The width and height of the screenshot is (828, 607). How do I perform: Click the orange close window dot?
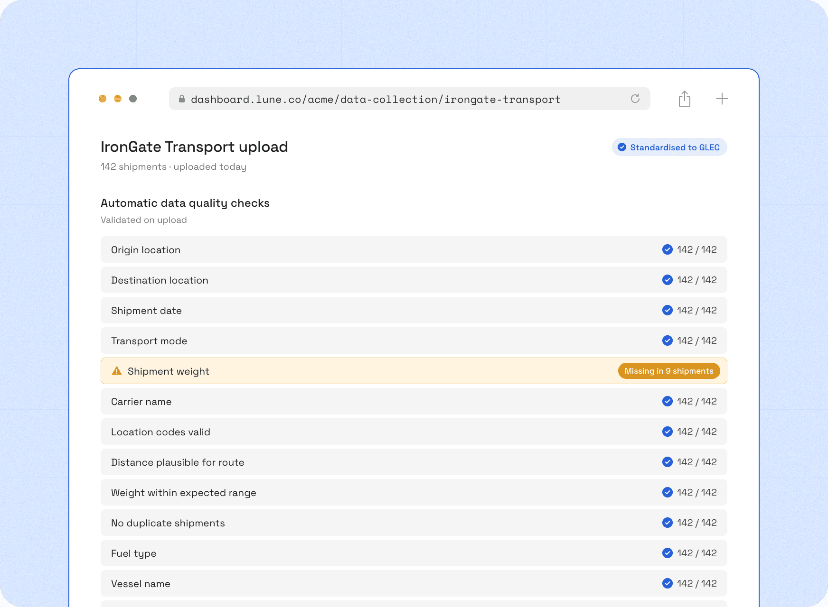point(103,99)
